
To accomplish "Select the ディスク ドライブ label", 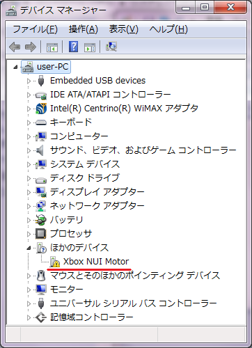I will coord(85,178).
